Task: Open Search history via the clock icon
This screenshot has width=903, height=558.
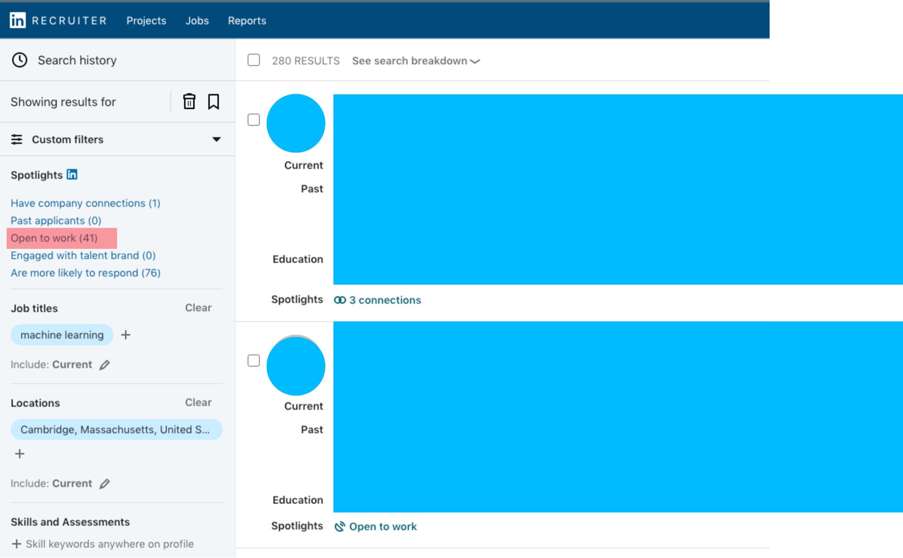Action: pos(20,60)
